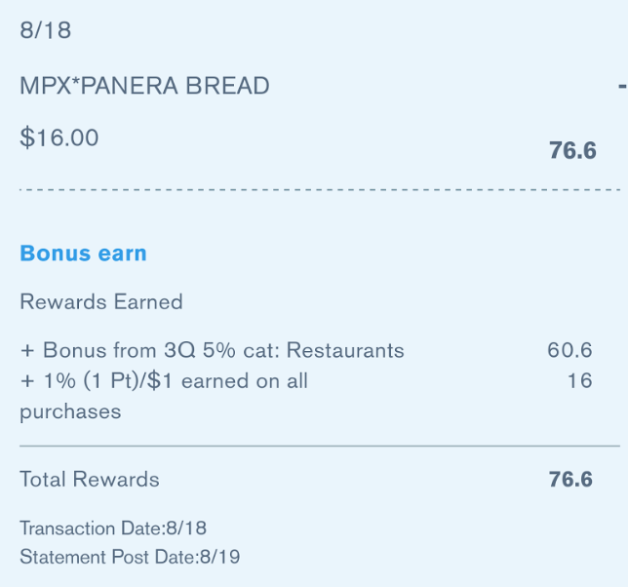
Task: Click the plus sign before Bonus from 3Q
Action: [x=27, y=351]
